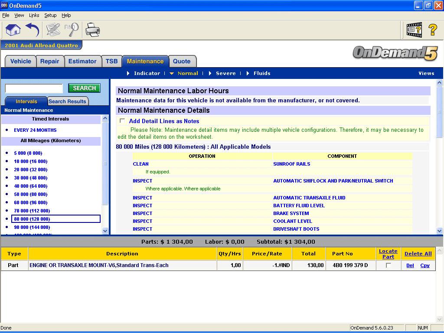The width and height of the screenshot is (444, 333).
Task: Open AUTOMATIC TRANSAXLE FLUID component
Action: point(309,198)
